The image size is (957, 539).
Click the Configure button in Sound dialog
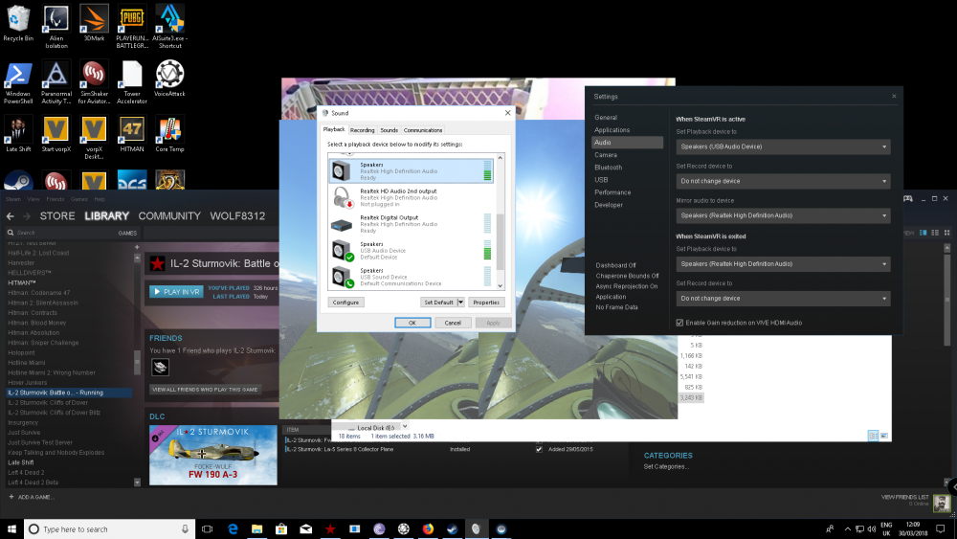pos(345,303)
